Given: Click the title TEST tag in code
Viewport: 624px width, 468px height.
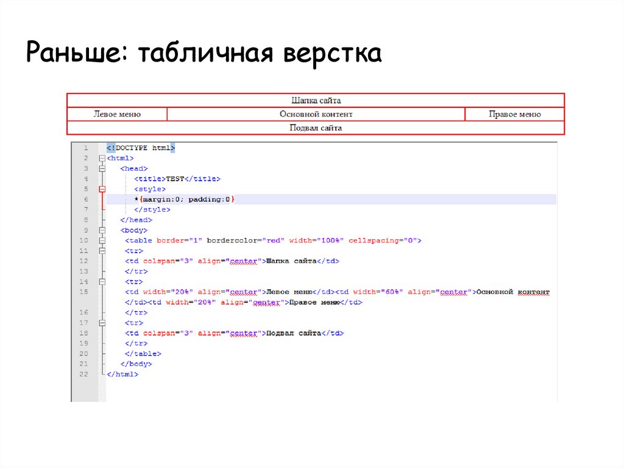Looking at the screenshot, I should coord(177,179).
